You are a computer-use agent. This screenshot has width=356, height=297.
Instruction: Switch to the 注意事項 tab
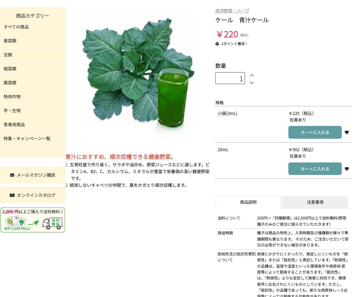click(x=315, y=202)
